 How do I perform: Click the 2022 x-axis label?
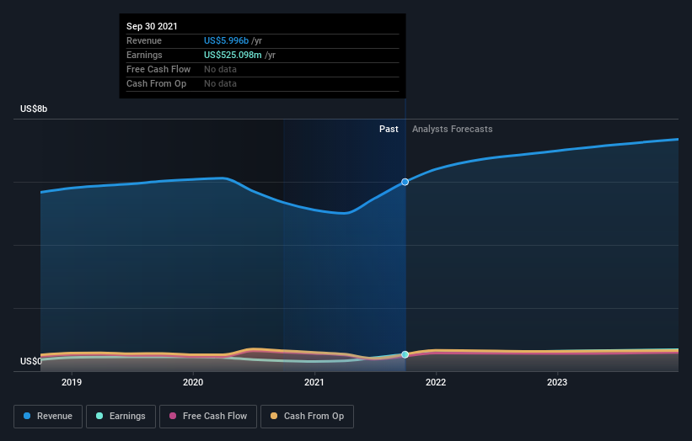[x=436, y=382]
